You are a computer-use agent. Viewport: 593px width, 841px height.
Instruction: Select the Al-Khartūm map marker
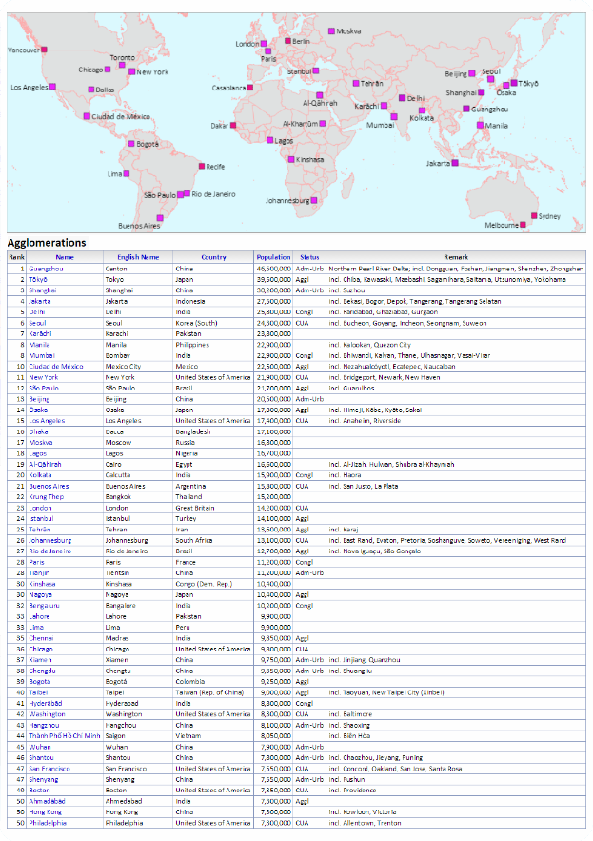tap(323, 124)
